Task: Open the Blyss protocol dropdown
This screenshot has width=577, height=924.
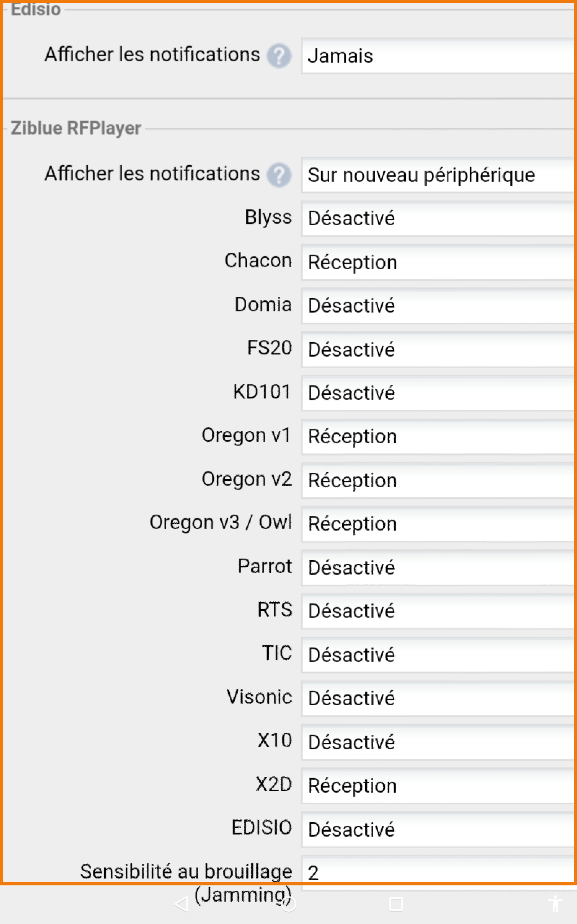Action: point(438,219)
